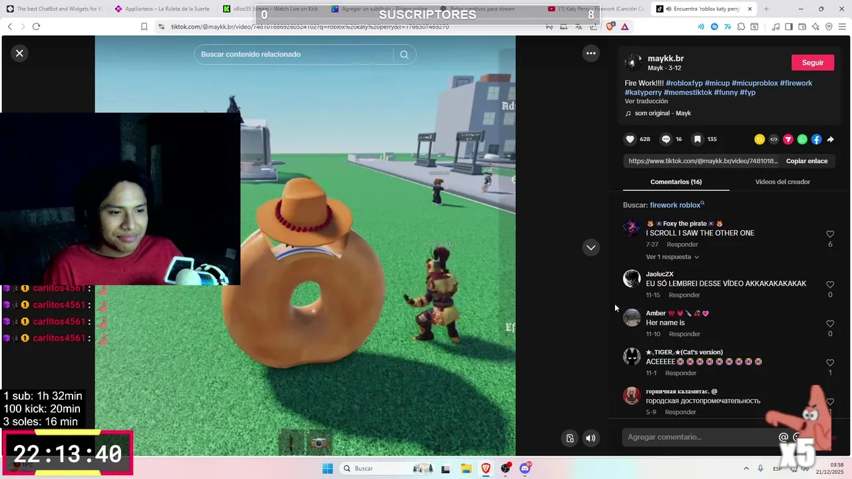Like the video with 628 likes

[x=630, y=139]
